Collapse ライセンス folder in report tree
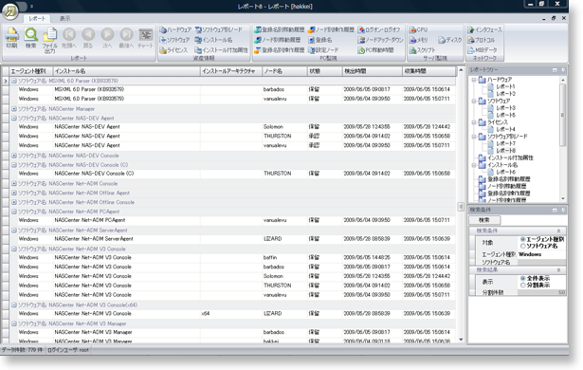Screen dimensions: 583x370 (474, 122)
